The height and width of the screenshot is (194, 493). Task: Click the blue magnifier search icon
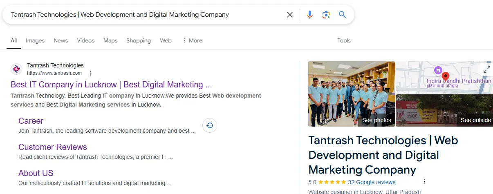342,15
